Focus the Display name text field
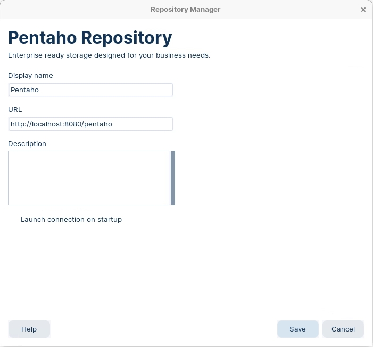 click(90, 90)
